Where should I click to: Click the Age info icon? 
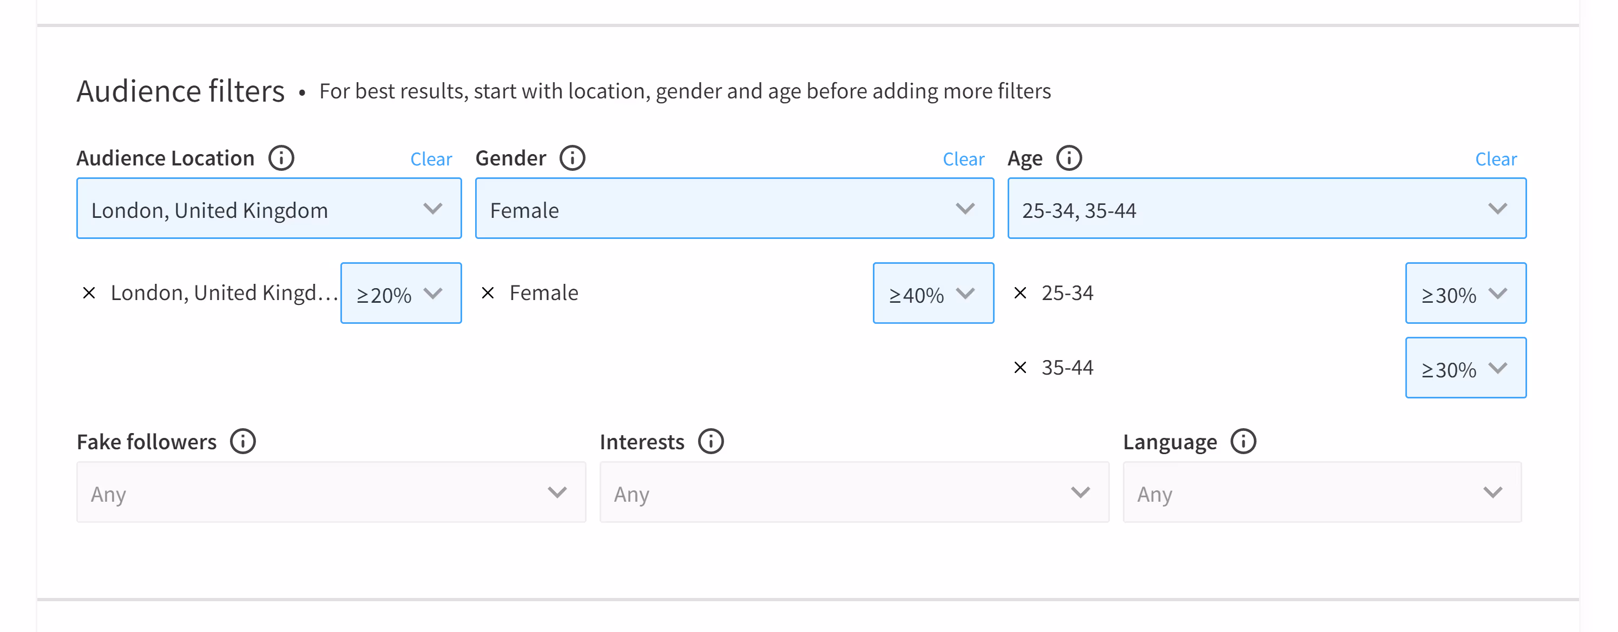tap(1068, 158)
